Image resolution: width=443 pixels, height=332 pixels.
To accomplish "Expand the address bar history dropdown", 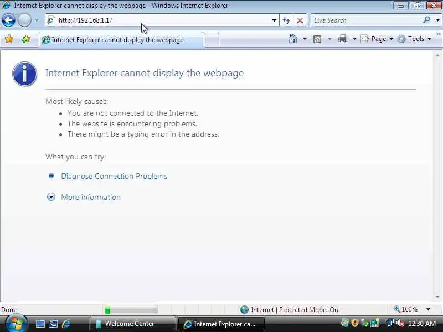I will point(274,20).
